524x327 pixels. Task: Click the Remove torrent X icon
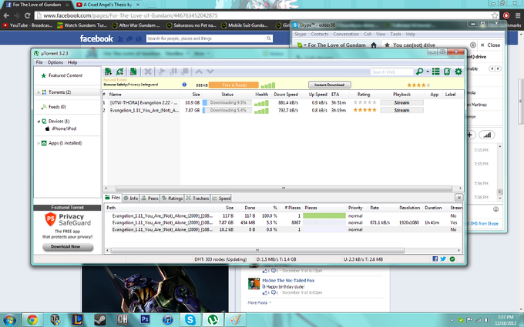coord(148,72)
